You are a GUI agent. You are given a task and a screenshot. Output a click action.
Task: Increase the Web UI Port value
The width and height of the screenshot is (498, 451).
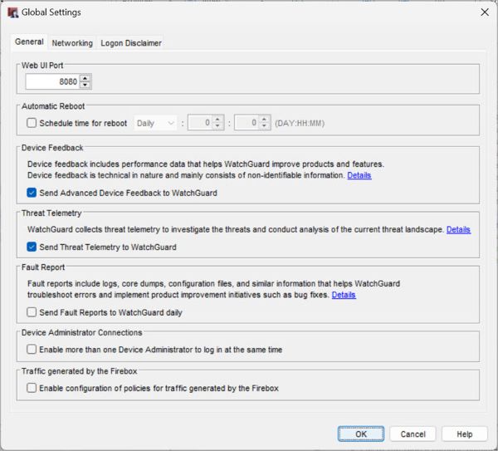85,78
